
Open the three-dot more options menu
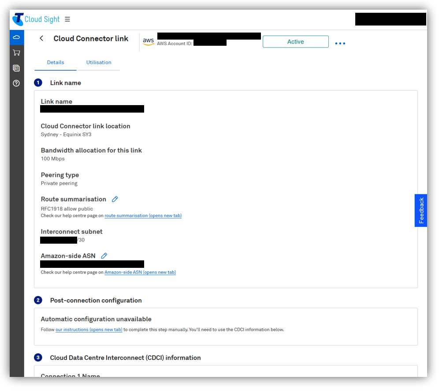(340, 44)
